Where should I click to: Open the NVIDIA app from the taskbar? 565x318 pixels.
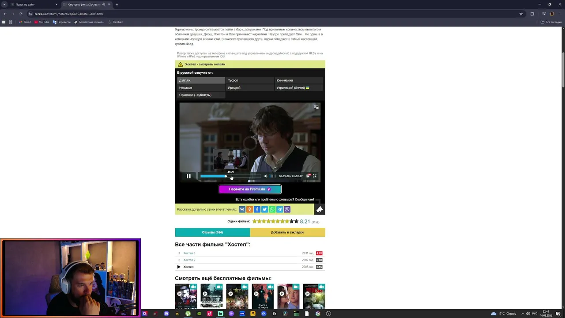click(x=199, y=314)
